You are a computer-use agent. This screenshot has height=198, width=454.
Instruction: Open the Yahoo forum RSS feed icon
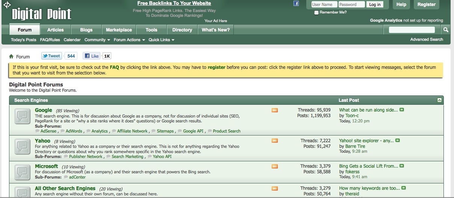(x=274, y=141)
